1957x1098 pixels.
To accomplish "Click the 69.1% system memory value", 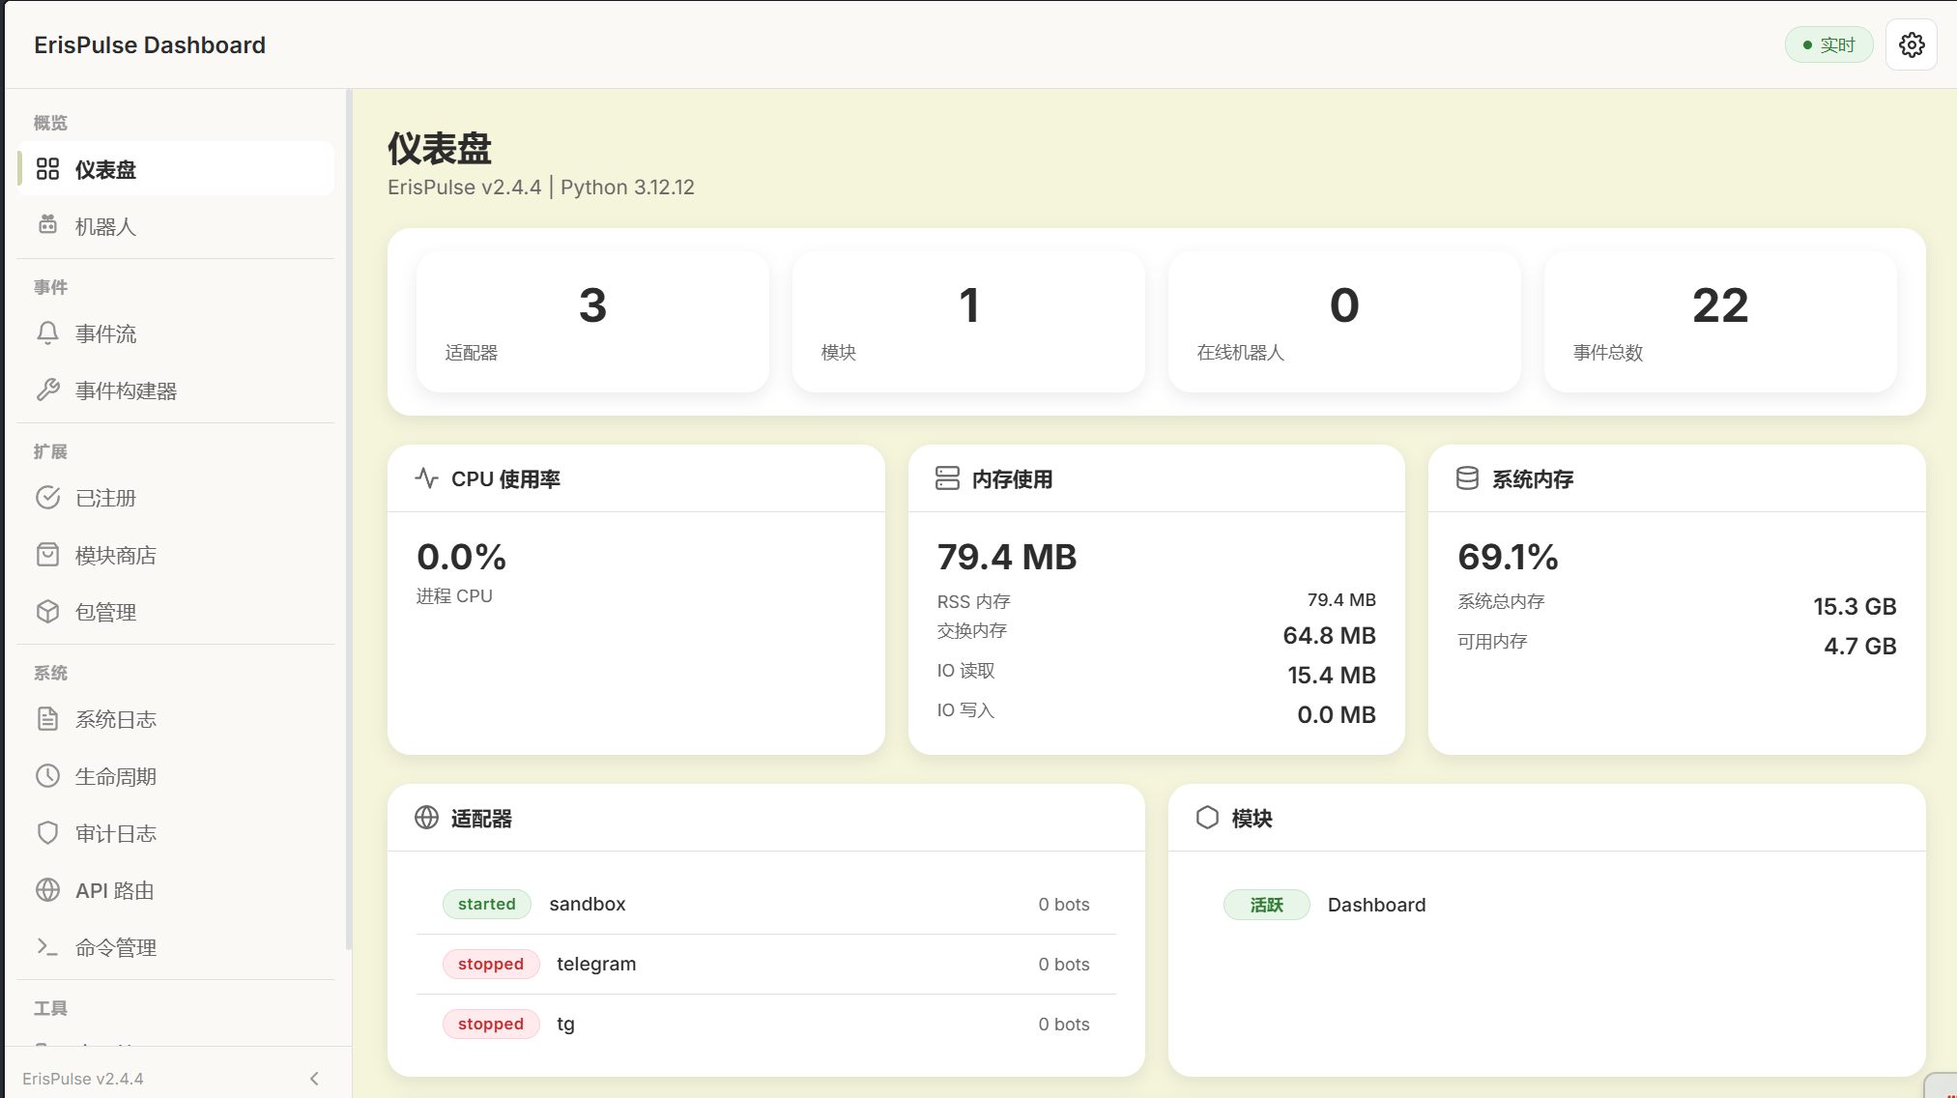I will tap(1508, 557).
